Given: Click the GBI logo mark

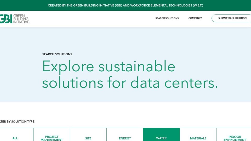Looking at the screenshot, I should click(x=6, y=19).
